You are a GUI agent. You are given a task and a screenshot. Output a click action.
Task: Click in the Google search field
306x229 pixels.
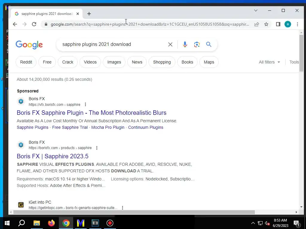113,44
